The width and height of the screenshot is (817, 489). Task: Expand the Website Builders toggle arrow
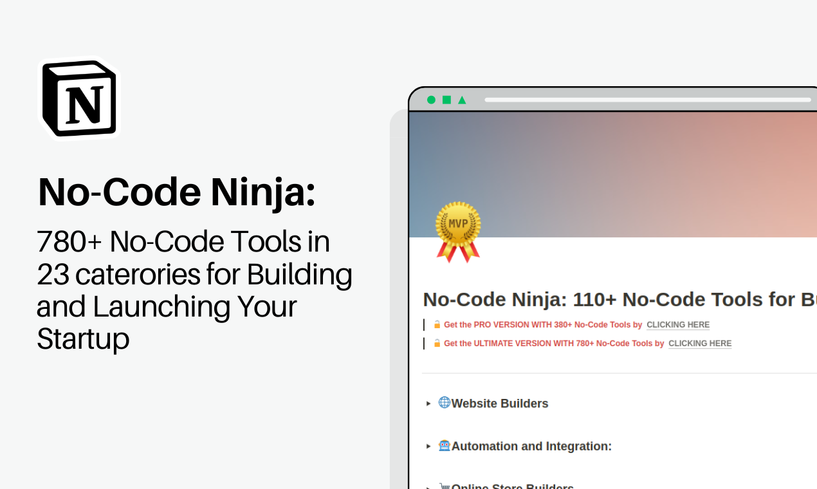pos(428,403)
